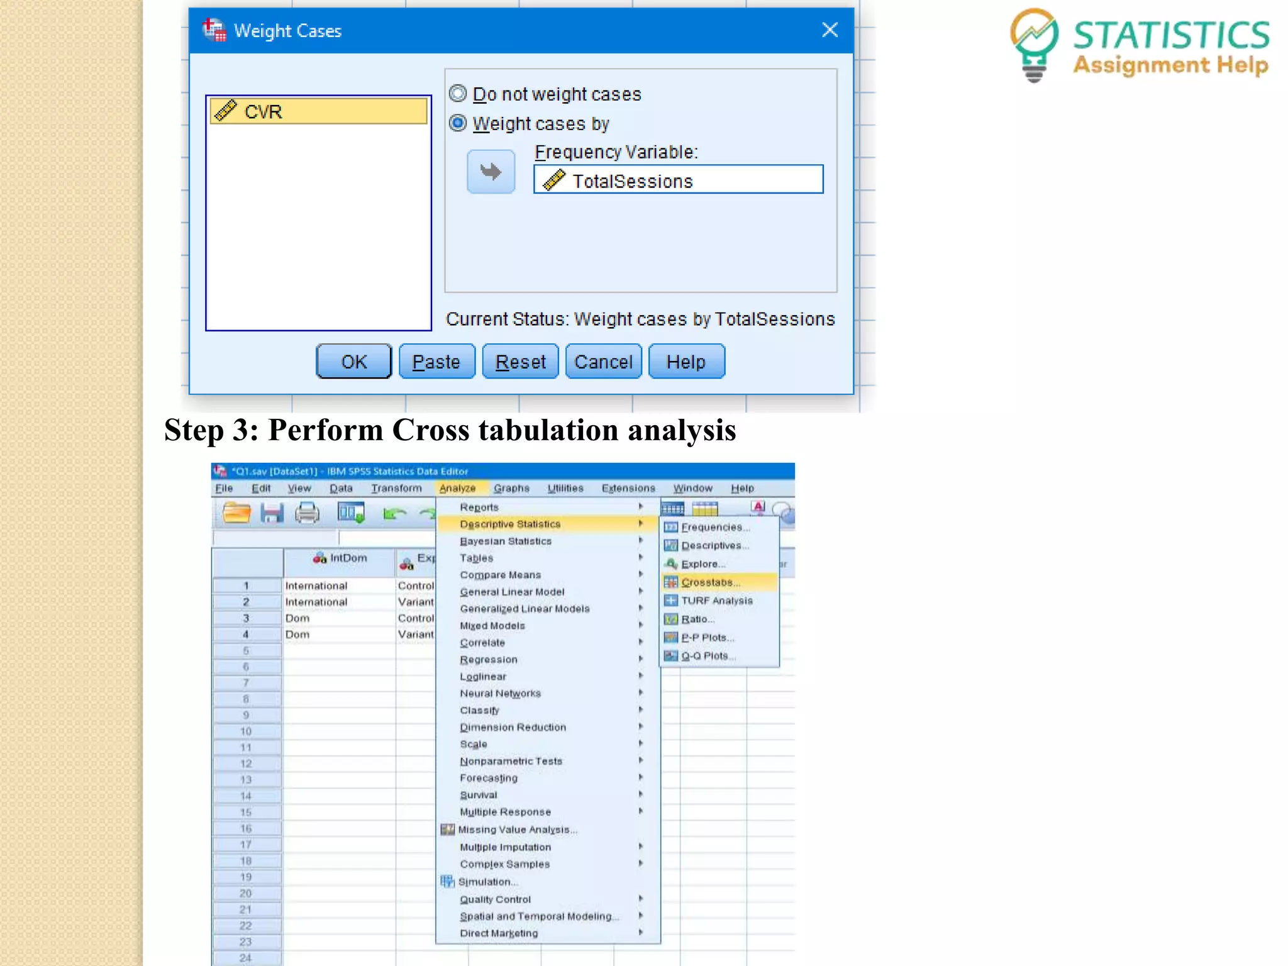Click the International cell in row 2
The height and width of the screenshot is (966, 1288).
(340, 602)
